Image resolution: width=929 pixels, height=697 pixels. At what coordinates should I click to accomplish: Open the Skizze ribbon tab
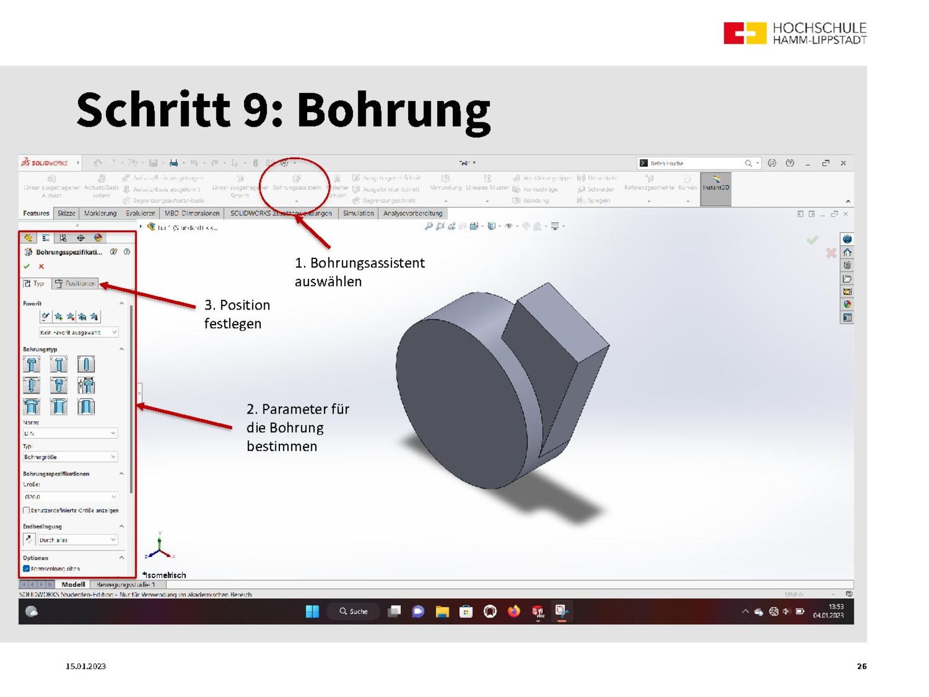(x=66, y=213)
